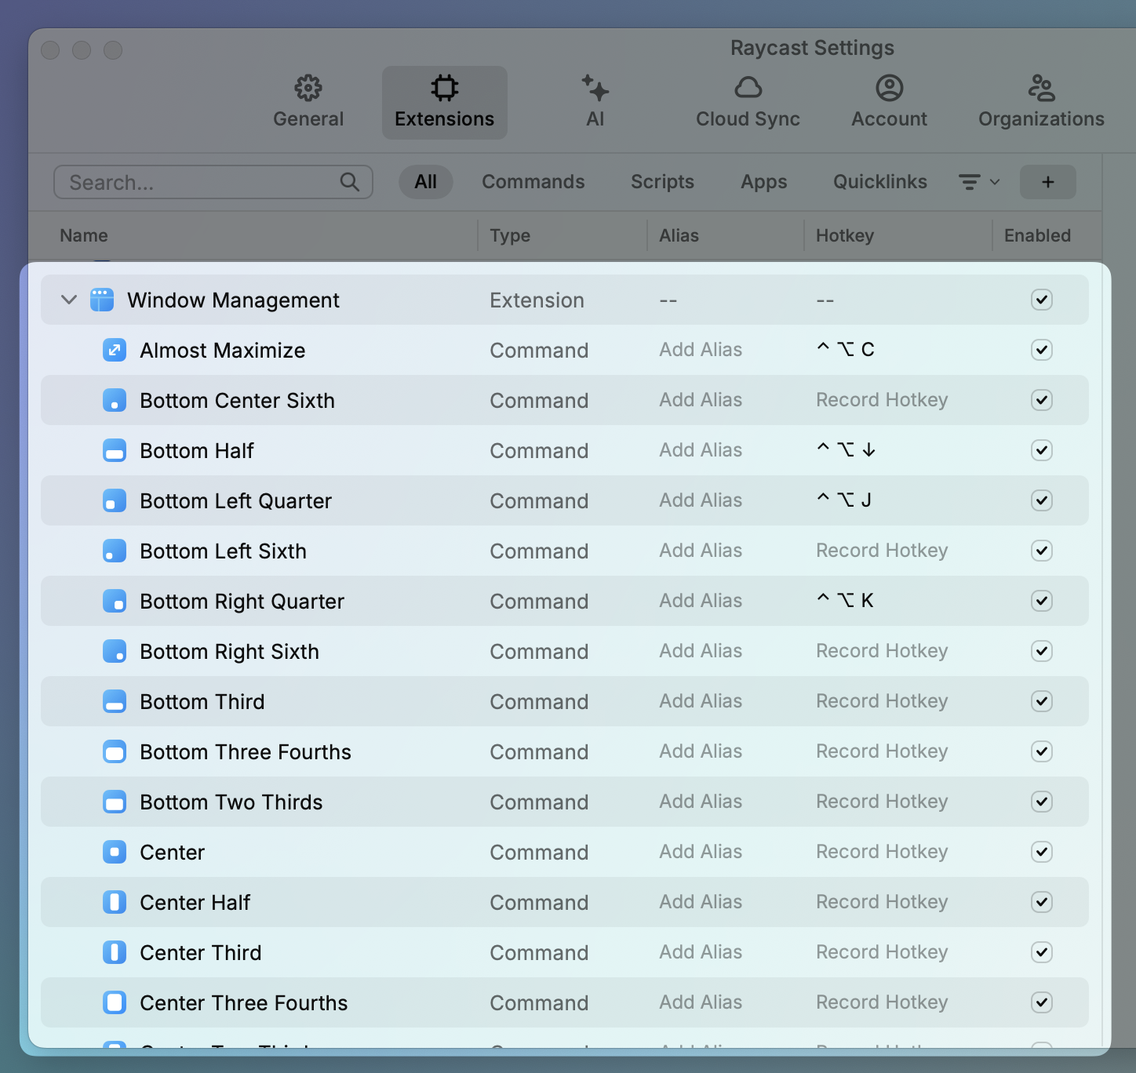
Task: Select the Bottom Three Fourths row name
Action: [246, 751]
